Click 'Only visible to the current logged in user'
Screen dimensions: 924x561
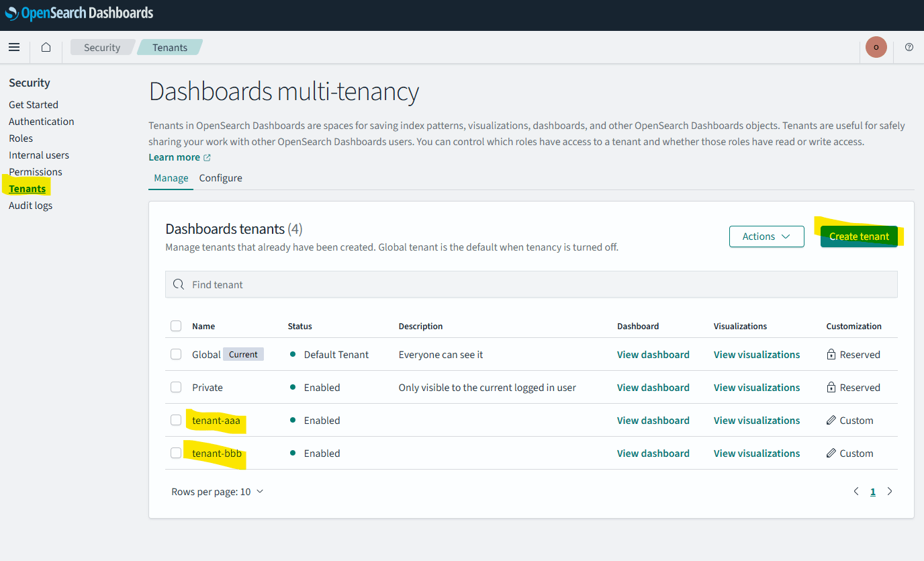488,388
